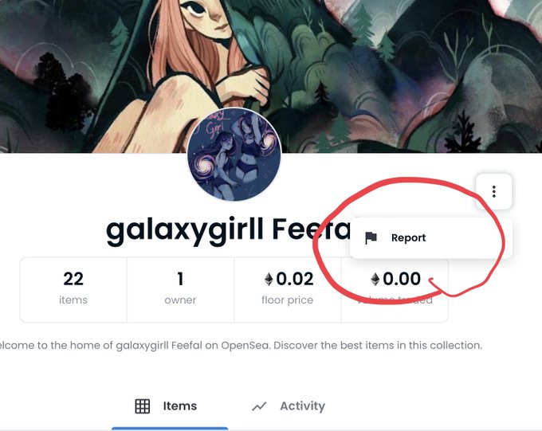Click the 22 items stat box
Viewport: 542px width, 431px height.
pos(73,290)
